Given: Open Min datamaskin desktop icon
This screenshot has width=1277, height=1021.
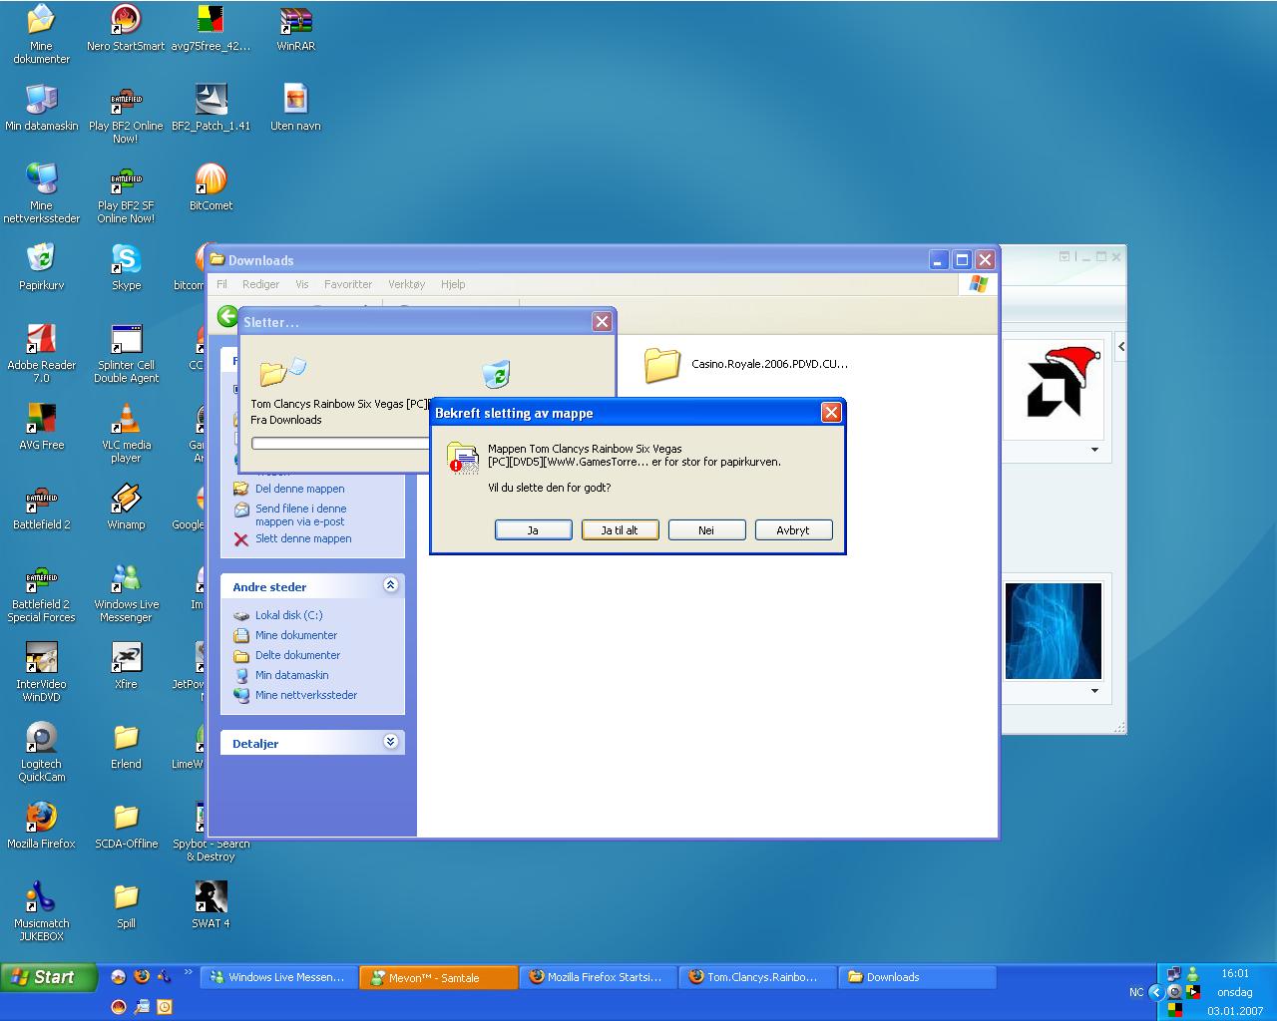Looking at the screenshot, I should (x=41, y=108).
